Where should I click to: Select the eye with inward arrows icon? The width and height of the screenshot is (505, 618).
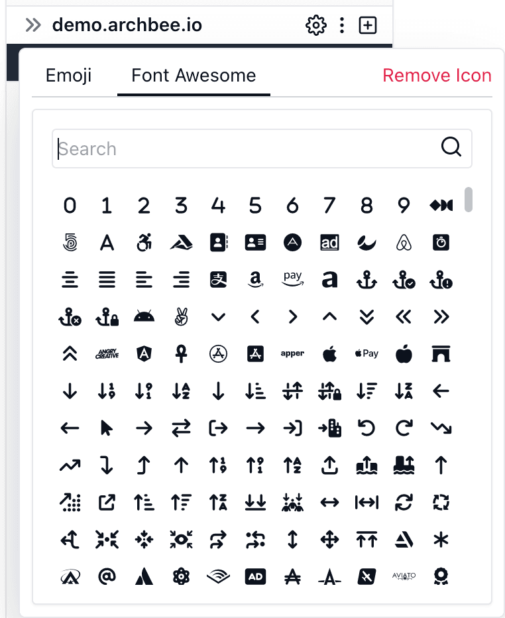point(181,539)
